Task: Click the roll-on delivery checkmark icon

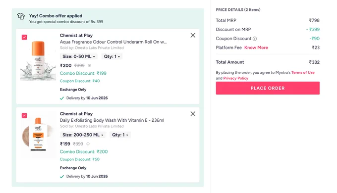Action: coord(62,98)
